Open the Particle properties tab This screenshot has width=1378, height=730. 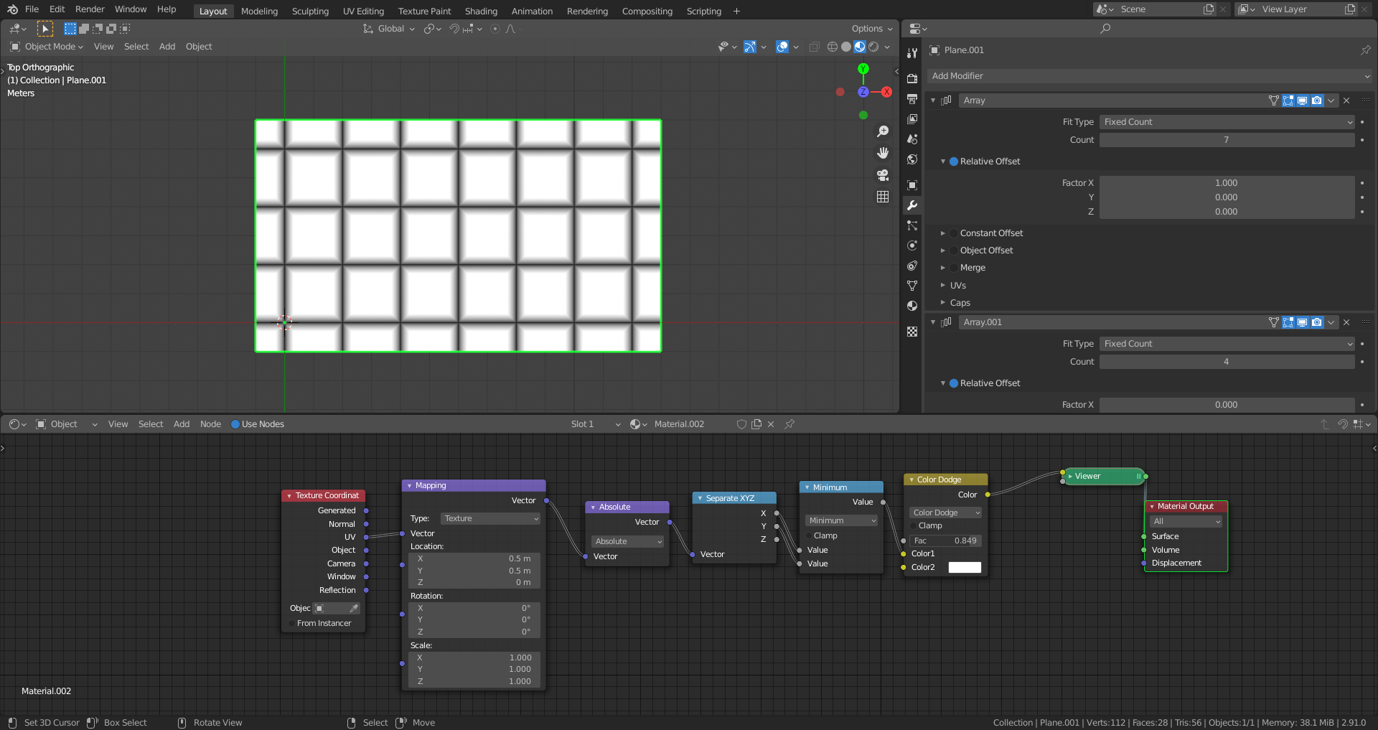912,225
